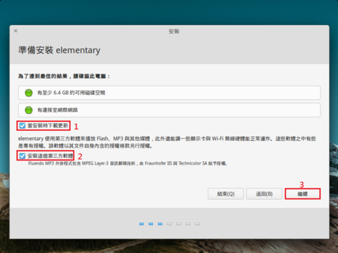Click the 結束(Q) quit button
The image size is (338, 253).
pyautogui.click(x=226, y=194)
